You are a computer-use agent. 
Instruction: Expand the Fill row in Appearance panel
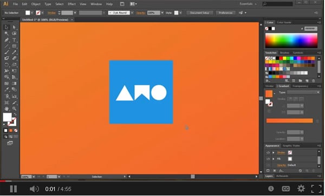click(273, 159)
